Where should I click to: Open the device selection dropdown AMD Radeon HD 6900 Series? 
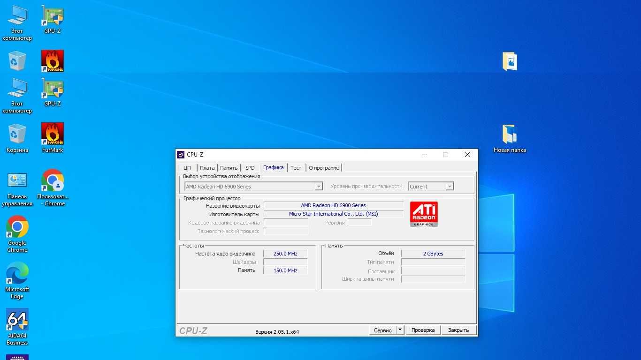pos(253,187)
